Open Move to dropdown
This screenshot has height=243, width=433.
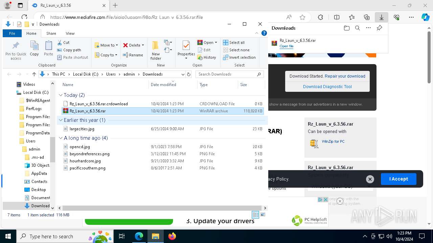106,45
